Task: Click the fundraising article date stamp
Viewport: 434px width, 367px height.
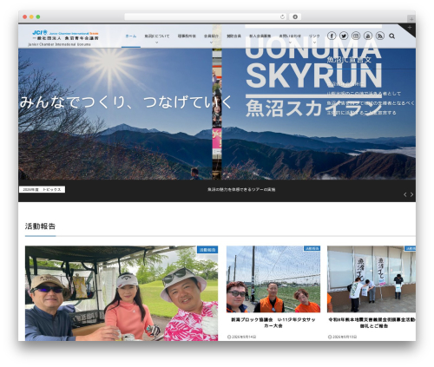Action: click(342, 337)
